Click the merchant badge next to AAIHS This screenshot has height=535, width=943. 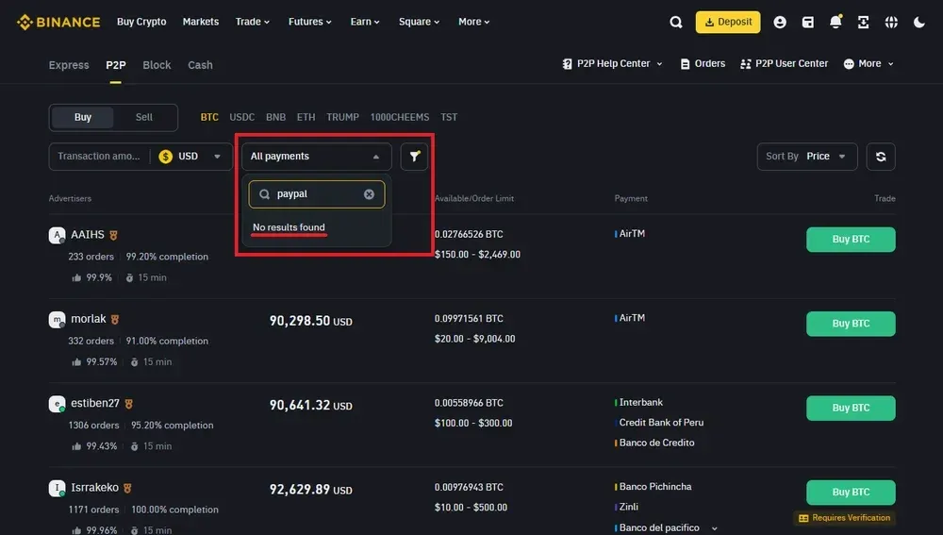point(113,235)
